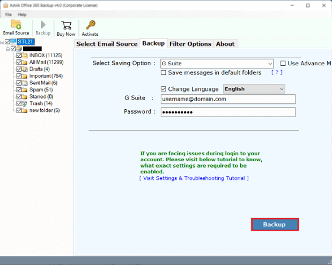Viewport: 332px width, 265px height.
Task: Uncheck the Trash (14) checkbox
Action: (19, 103)
